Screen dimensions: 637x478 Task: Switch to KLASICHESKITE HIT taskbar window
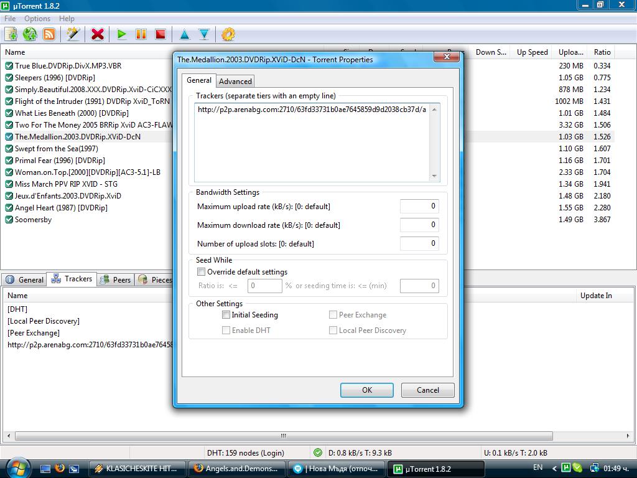point(137,469)
